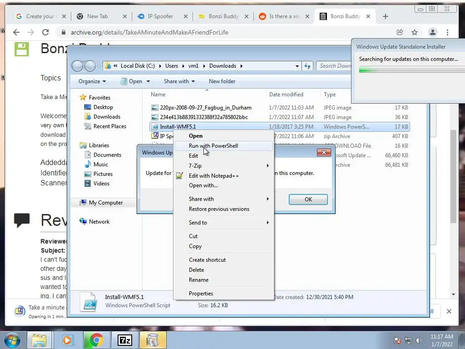The height and width of the screenshot is (349, 465).
Task: Click OK in Windows Update dialog
Action: pos(308,199)
